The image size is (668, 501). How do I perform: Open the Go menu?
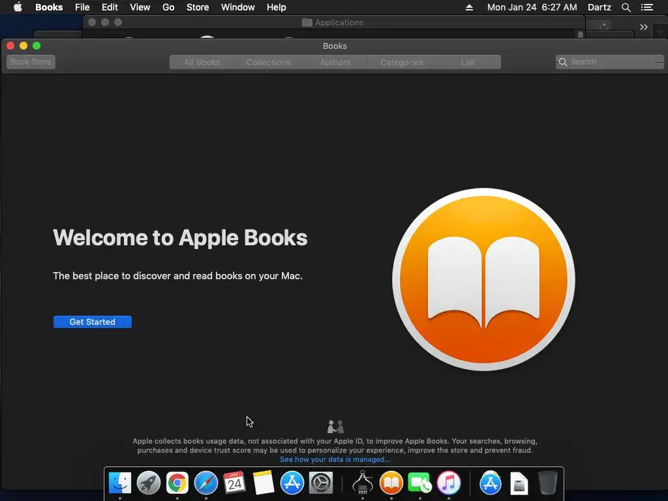pos(168,7)
